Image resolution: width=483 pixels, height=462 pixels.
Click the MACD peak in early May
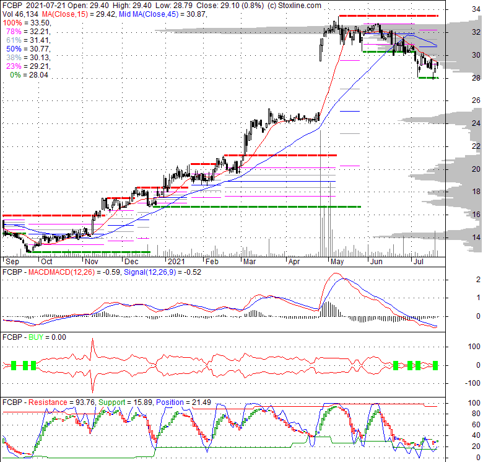[336, 273]
